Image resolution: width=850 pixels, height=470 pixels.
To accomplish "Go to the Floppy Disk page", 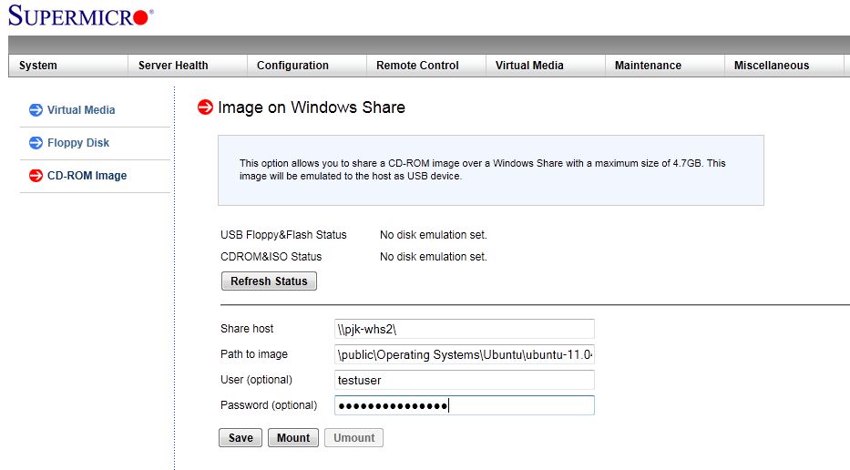I will pos(78,143).
